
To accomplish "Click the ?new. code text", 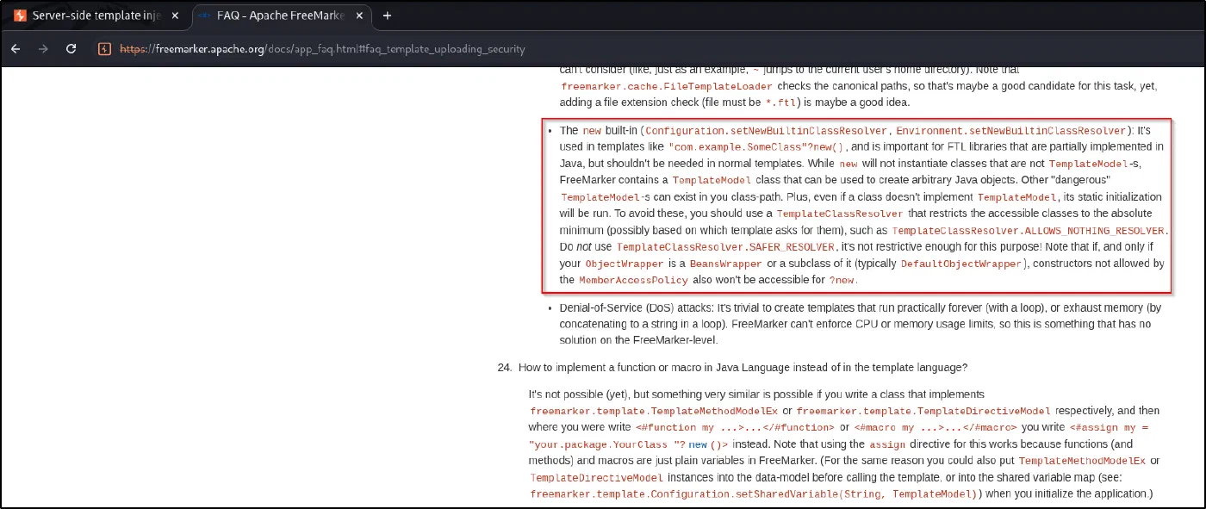I will click(x=843, y=280).
